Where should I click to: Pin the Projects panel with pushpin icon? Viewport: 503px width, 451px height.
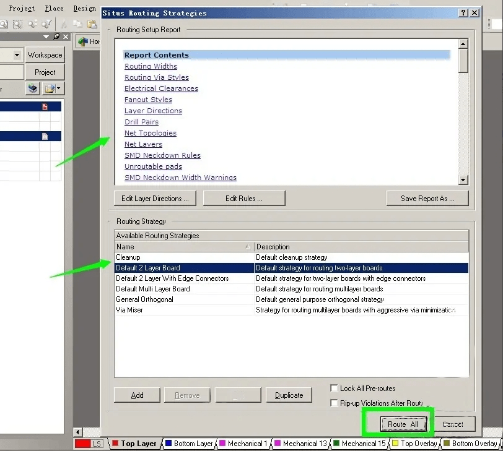[x=56, y=37]
